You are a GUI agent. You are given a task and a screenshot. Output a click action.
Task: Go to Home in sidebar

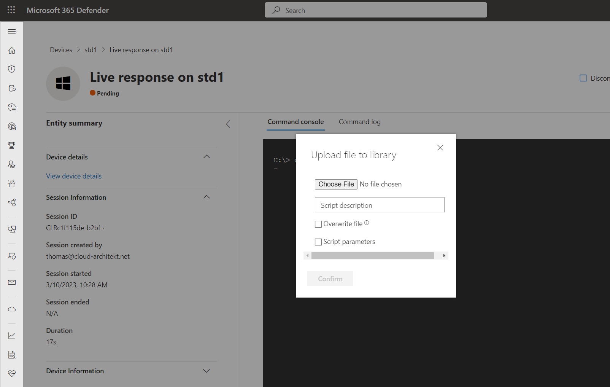point(12,50)
